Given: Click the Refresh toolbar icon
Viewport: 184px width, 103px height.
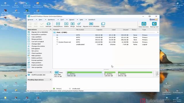Looking at the screenshot, I should pyautogui.click(x=48, y=25).
